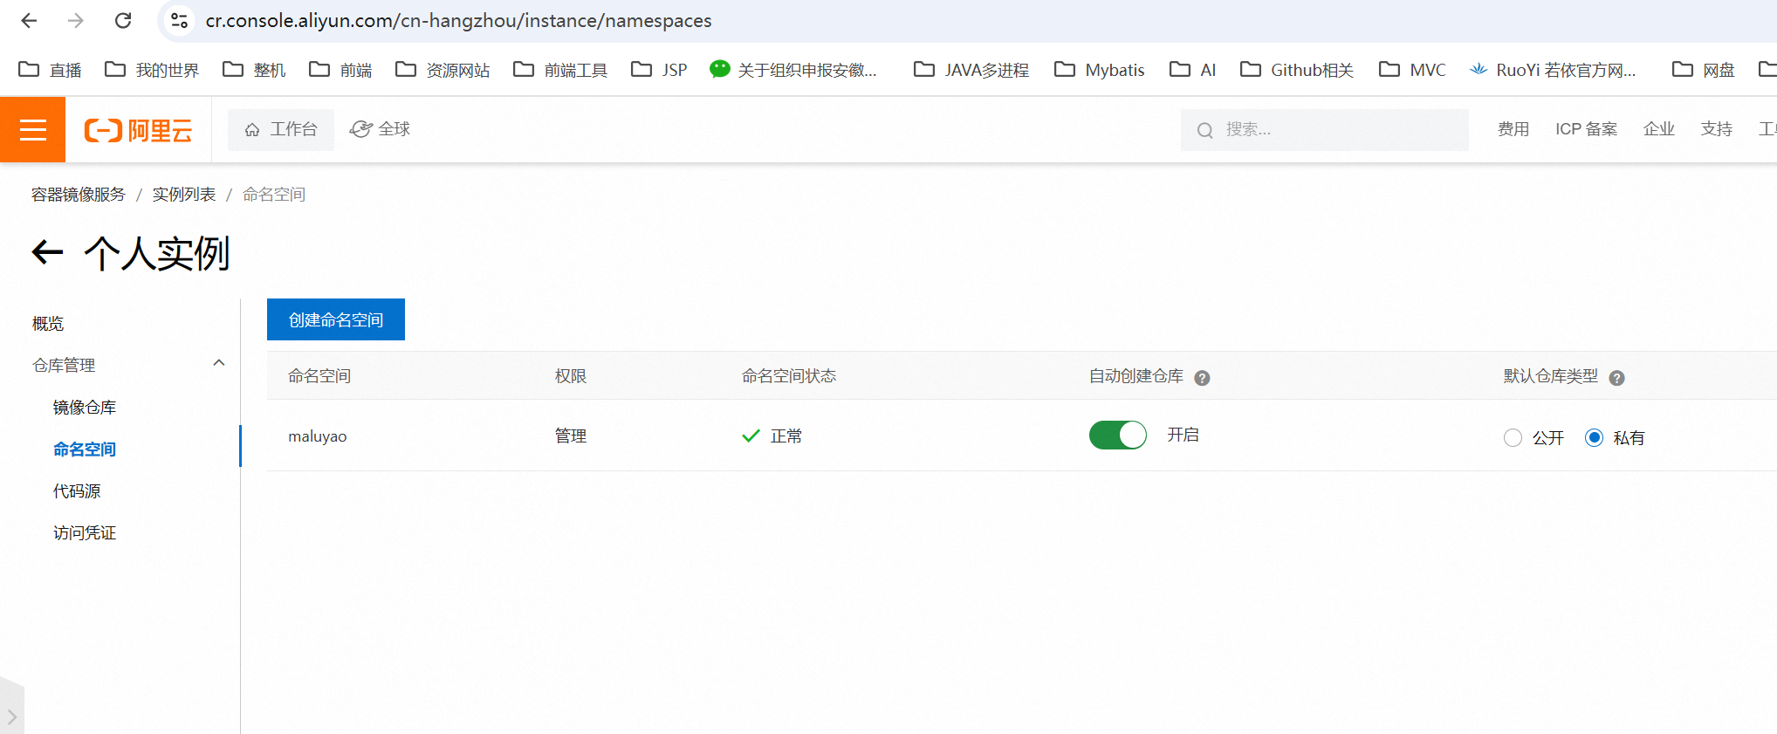This screenshot has width=1777, height=734.
Task: Click 容器镜像服务 breadcrumb link
Action: click(79, 195)
